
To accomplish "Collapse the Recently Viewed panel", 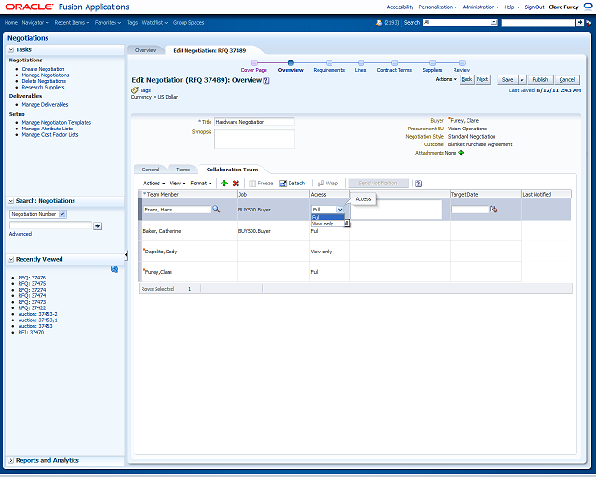I will point(11,259).
